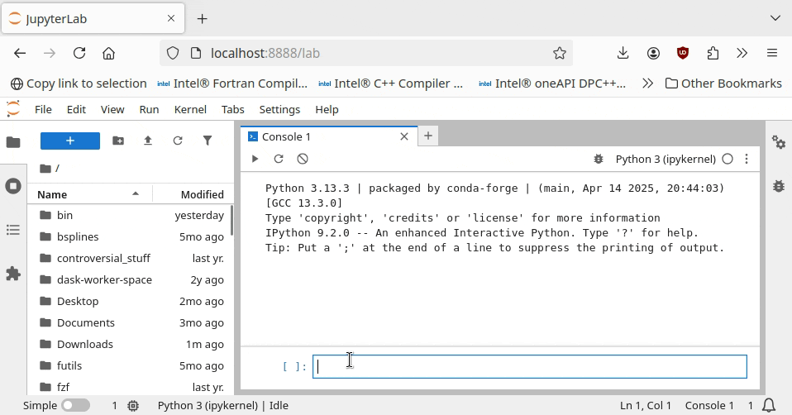Open the Debugger panel in right sidebar

(x=779, y=186)
